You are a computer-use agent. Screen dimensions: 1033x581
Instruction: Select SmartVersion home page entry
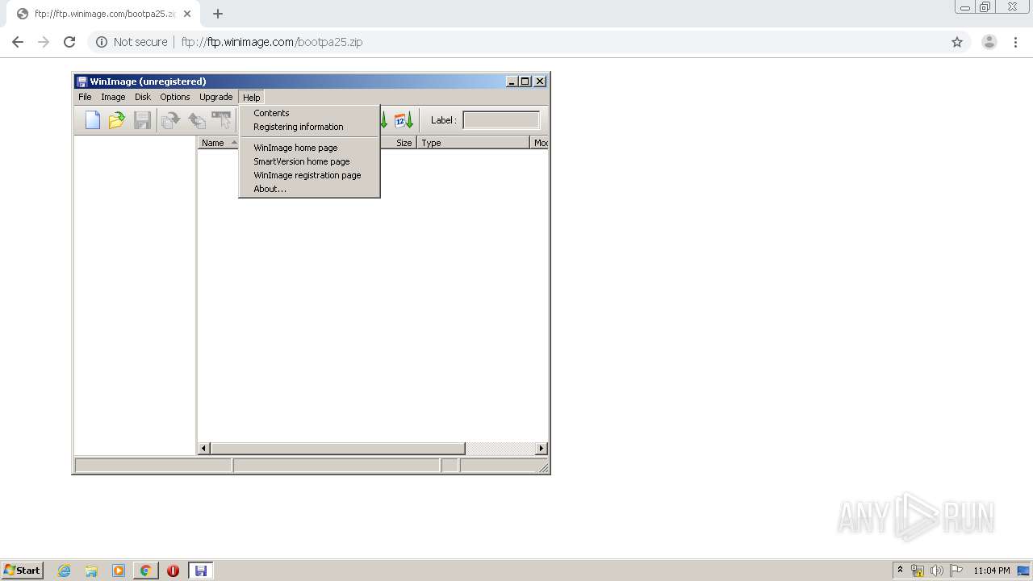pyautogui.click(x=310, y=161)
